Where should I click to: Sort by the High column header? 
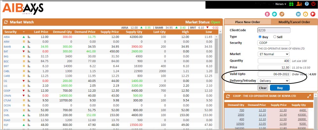point(185,32)
